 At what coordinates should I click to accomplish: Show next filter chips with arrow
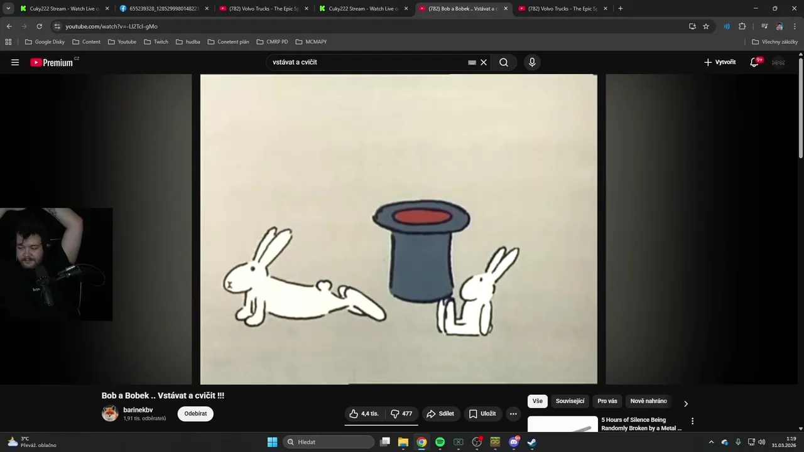tap(686, 404)
